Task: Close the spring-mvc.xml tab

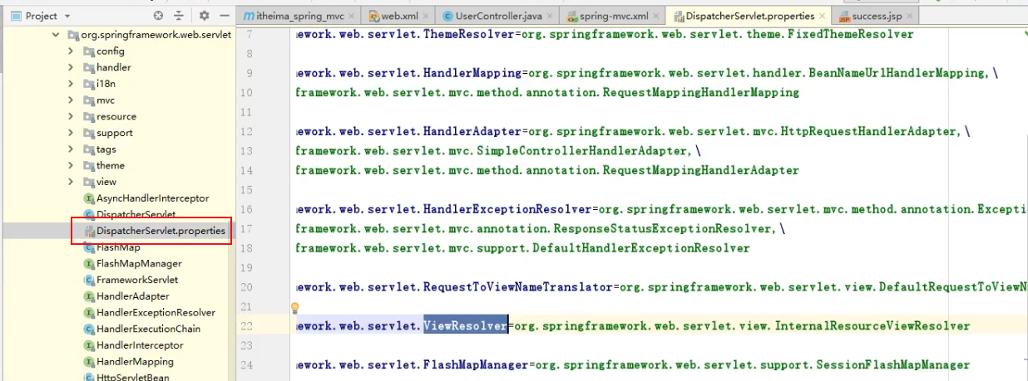Action: [x=656, y=17]
